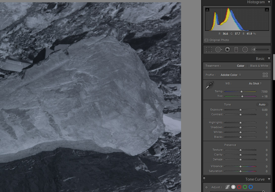Toggle the Original Photo checkbox
The height and width of the screenshot is (192, 275).
coord(206,40)
